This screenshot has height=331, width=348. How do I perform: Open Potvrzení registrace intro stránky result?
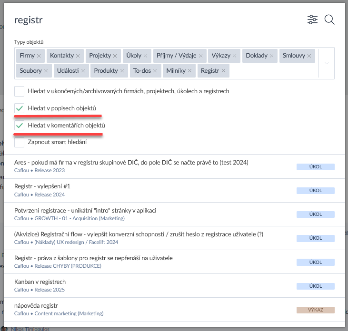coord(85,210)
